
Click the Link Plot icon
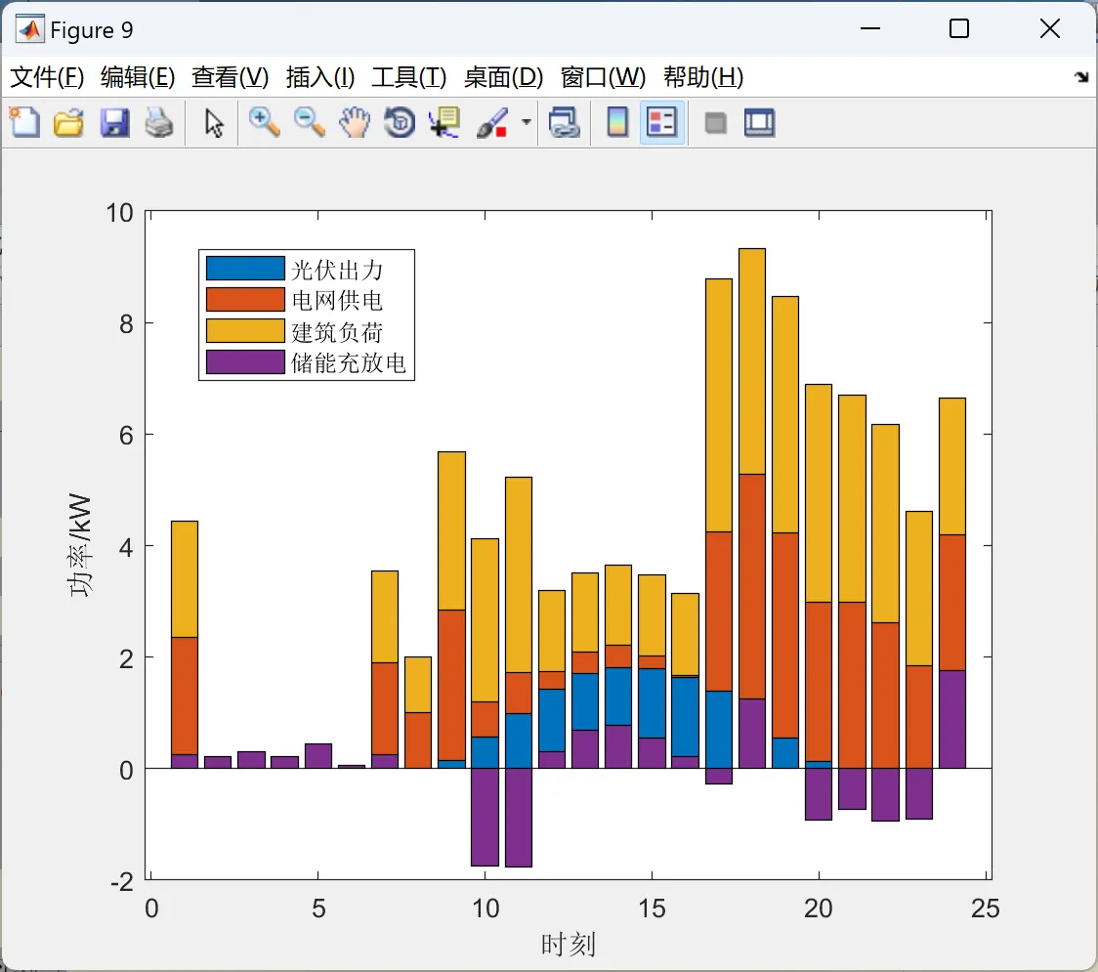tap(564, 122)
